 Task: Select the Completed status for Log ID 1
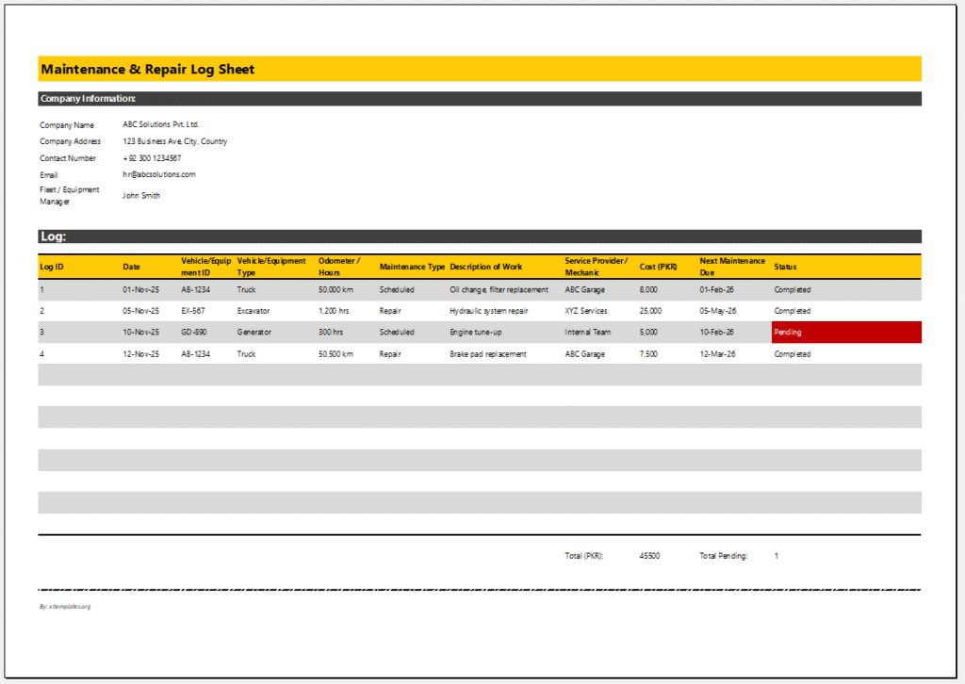tap(792, 289)
